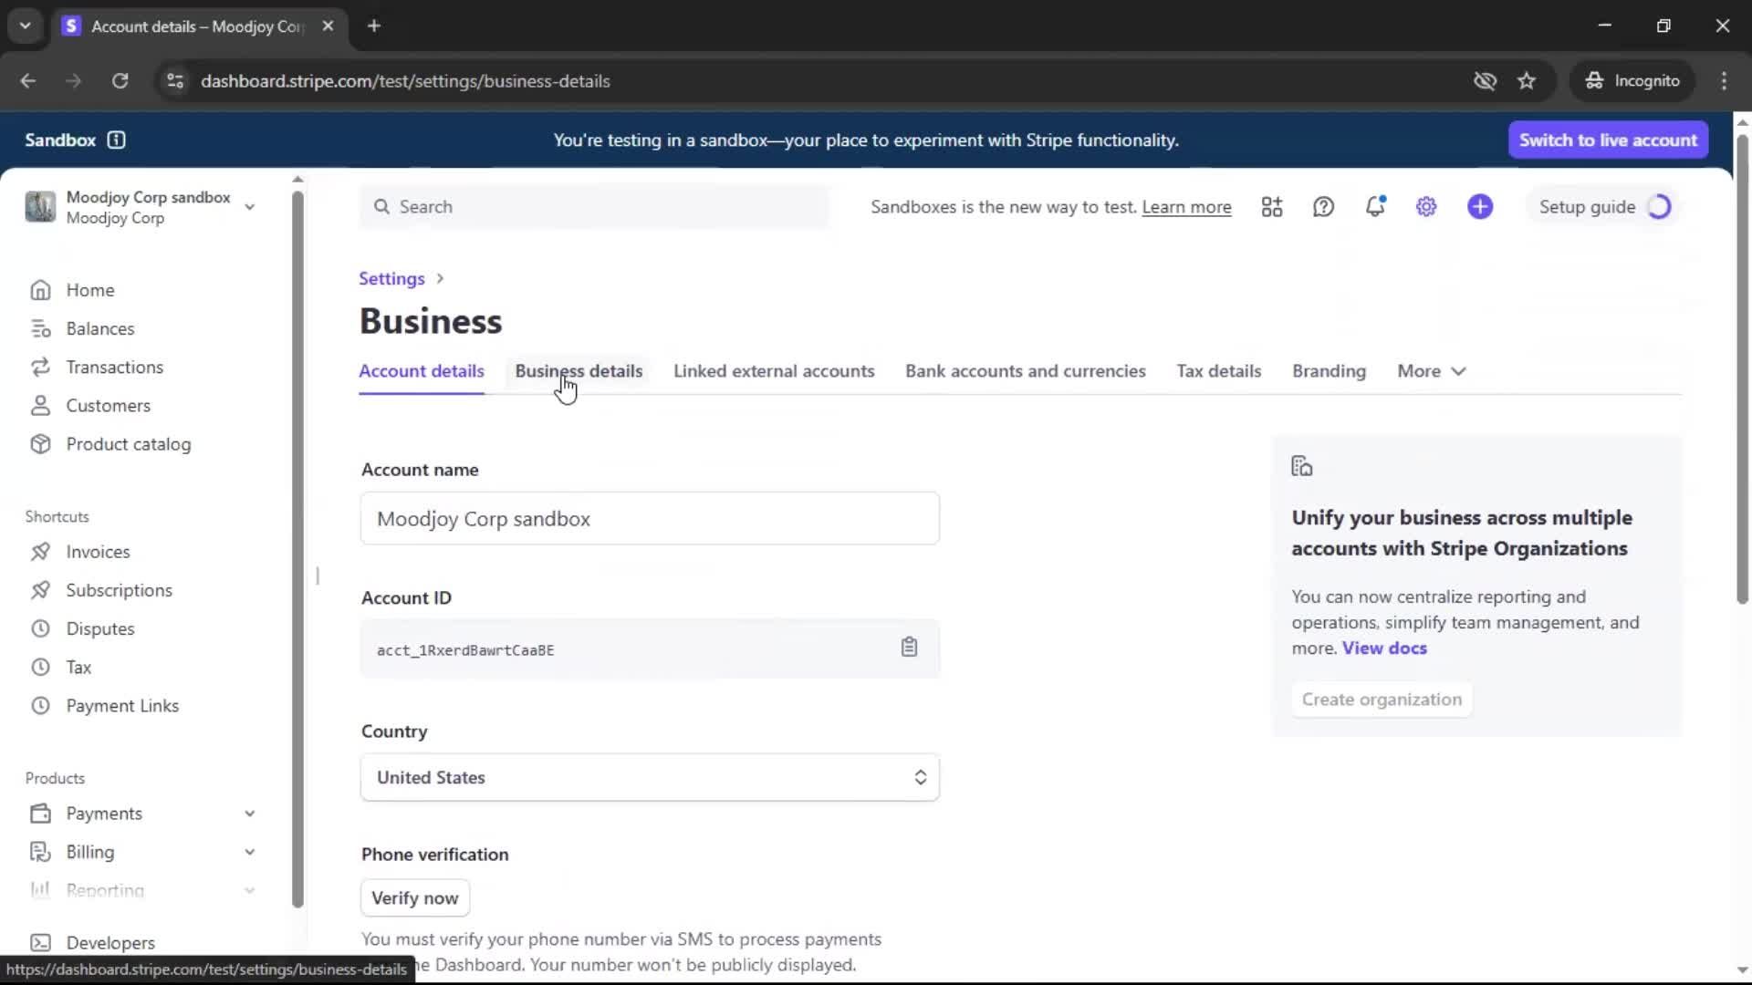Copy the Account ID to clipboard
Screen dimensions: 1752x985
pos(909,648)
